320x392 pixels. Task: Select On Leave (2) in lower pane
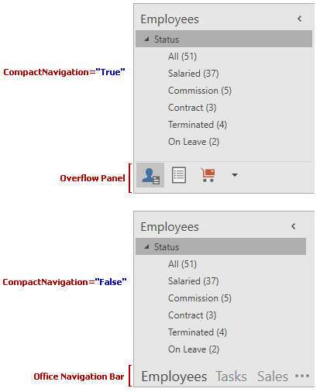(194, 349)
